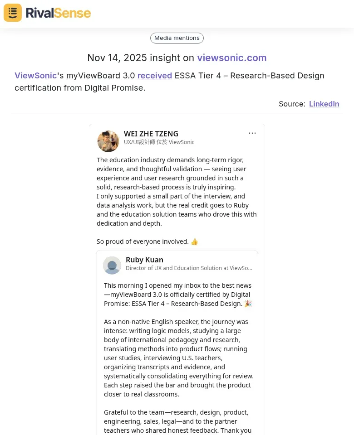Image resolution: width=354 pixels, height=435 pixels.
Task: Select the Media mentions tab
Action: [177, 38]
